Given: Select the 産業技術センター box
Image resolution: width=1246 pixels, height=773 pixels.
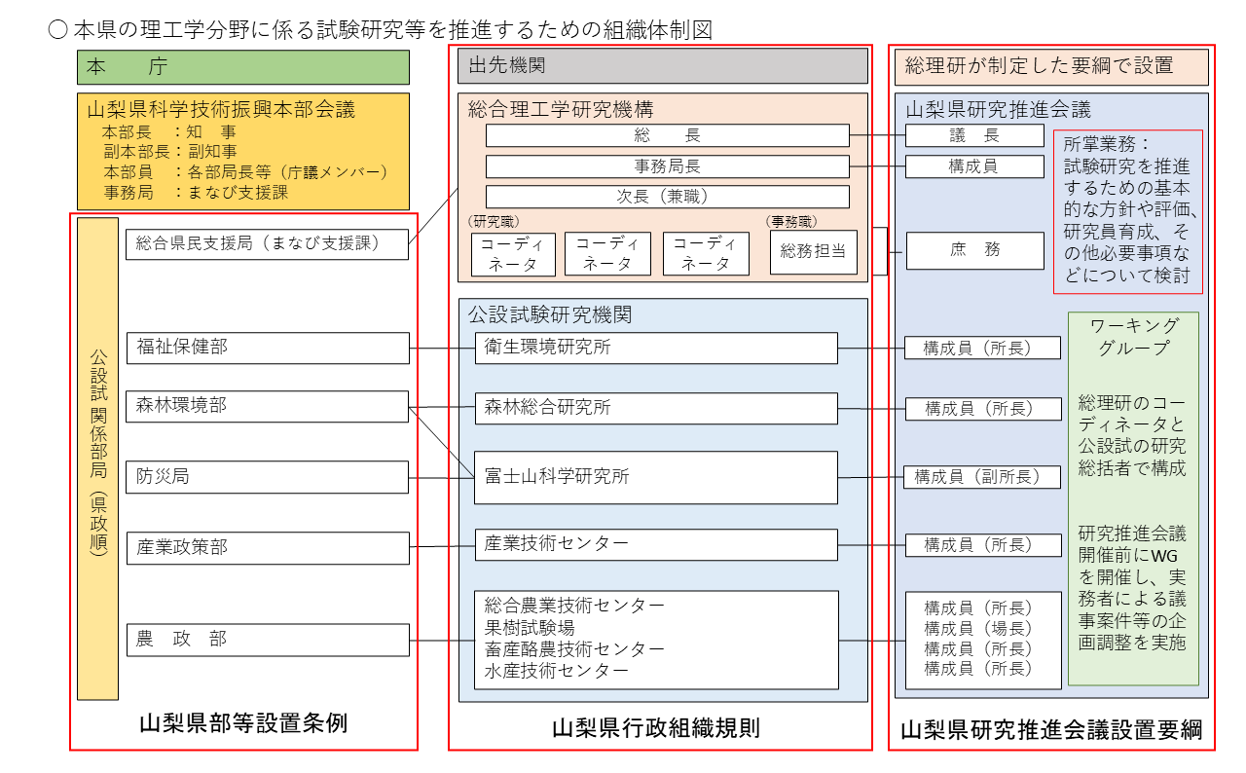Looking at the screenshot, I should tap(655, 544).
